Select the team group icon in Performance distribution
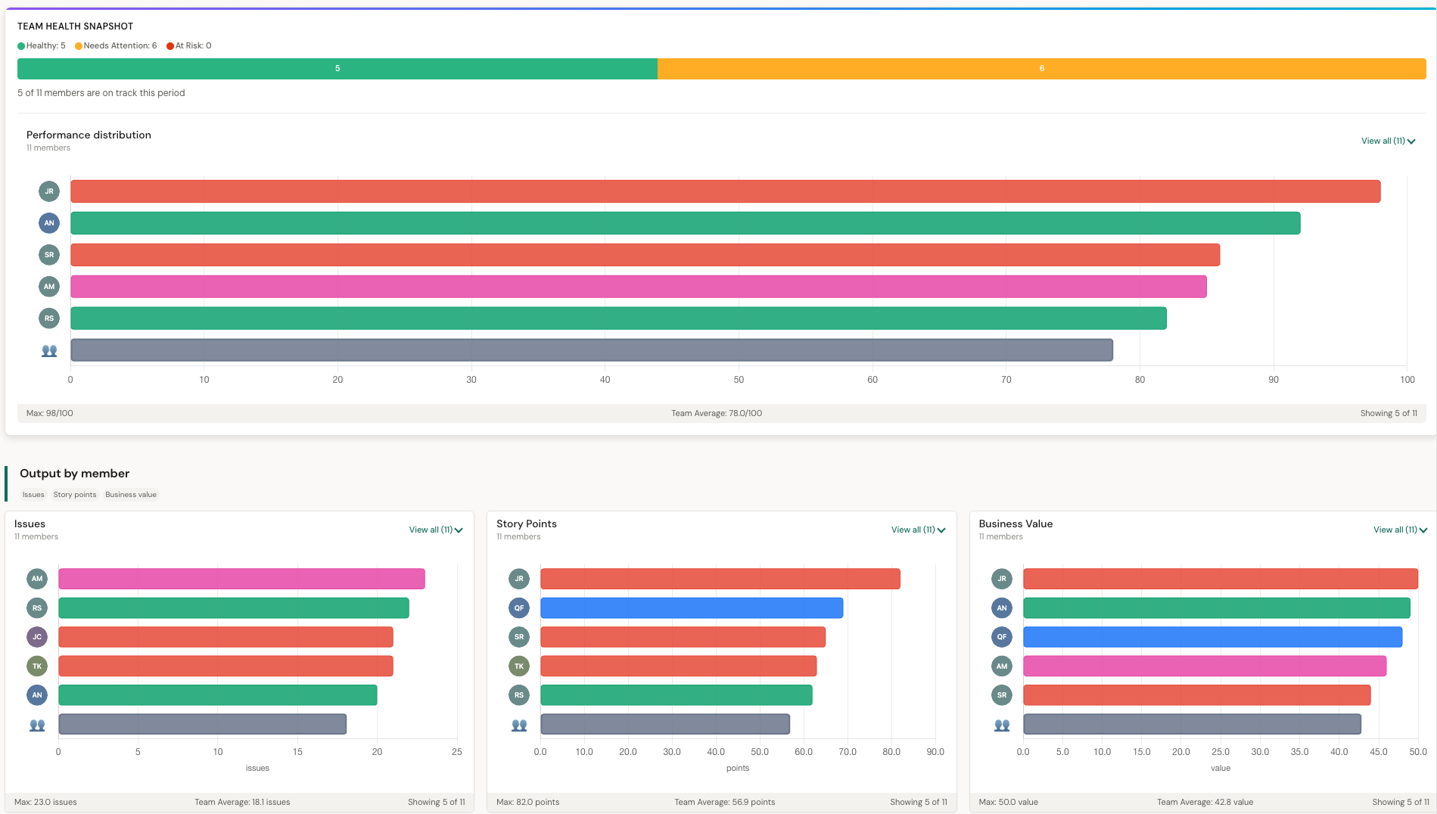 coord(49,350)
